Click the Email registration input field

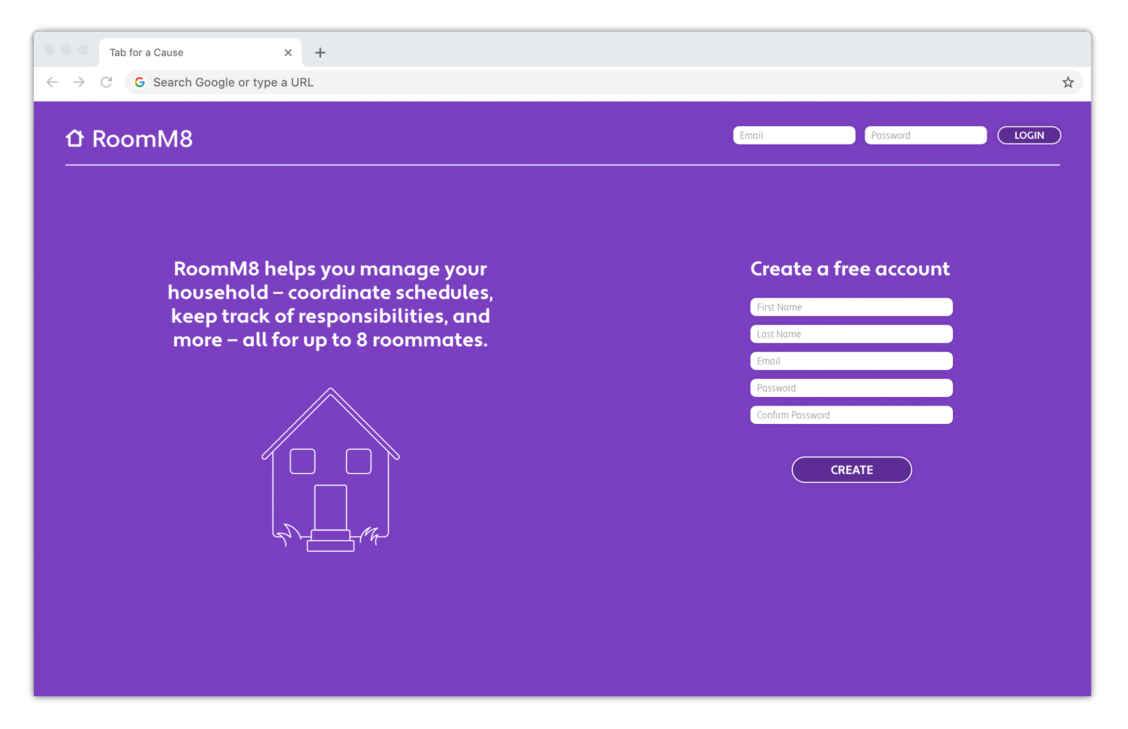(851, 360)
